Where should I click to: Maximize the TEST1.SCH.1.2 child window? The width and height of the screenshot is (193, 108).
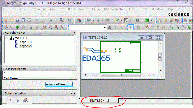(150, 37)
